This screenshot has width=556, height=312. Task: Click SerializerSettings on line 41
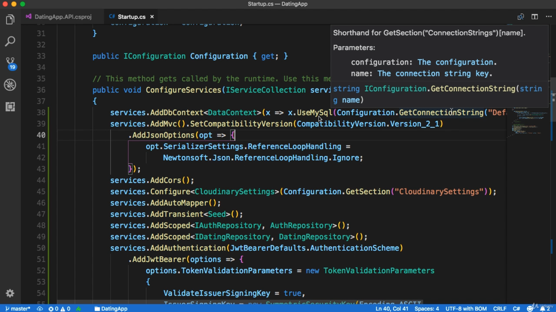click(203, 146)
